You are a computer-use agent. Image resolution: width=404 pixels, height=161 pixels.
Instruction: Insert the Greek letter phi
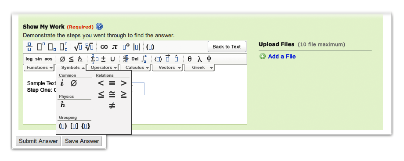point(209,59)
